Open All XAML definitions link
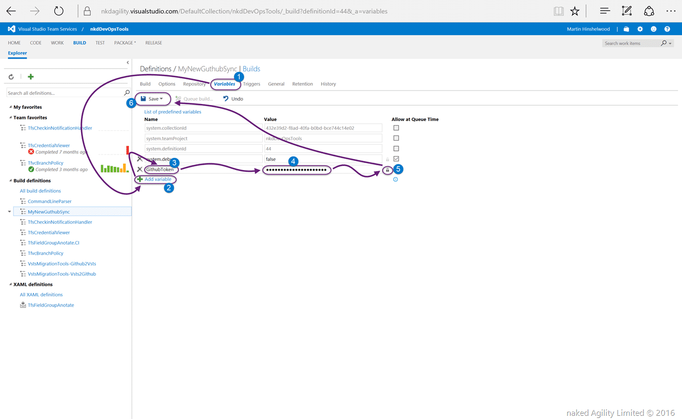The height and width of the screenshot is (419, 682). click(x=41, y=294)
